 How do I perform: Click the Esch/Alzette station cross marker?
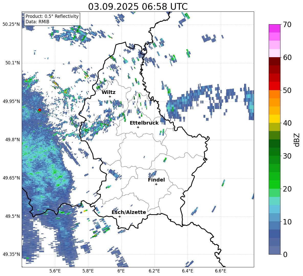pos(120,217)
